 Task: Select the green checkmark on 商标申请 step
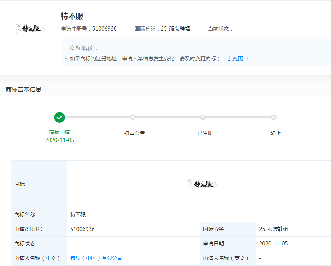click(59, 117)
